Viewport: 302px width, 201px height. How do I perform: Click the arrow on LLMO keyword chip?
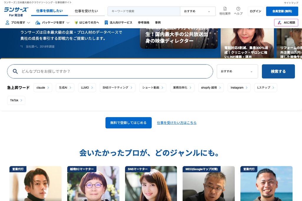coord(92,88)
